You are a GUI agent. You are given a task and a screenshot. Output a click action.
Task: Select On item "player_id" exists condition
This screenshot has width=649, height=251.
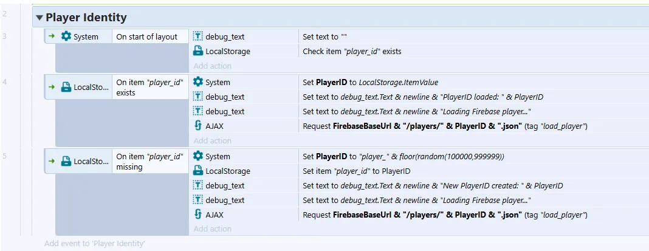click(149, 87)
